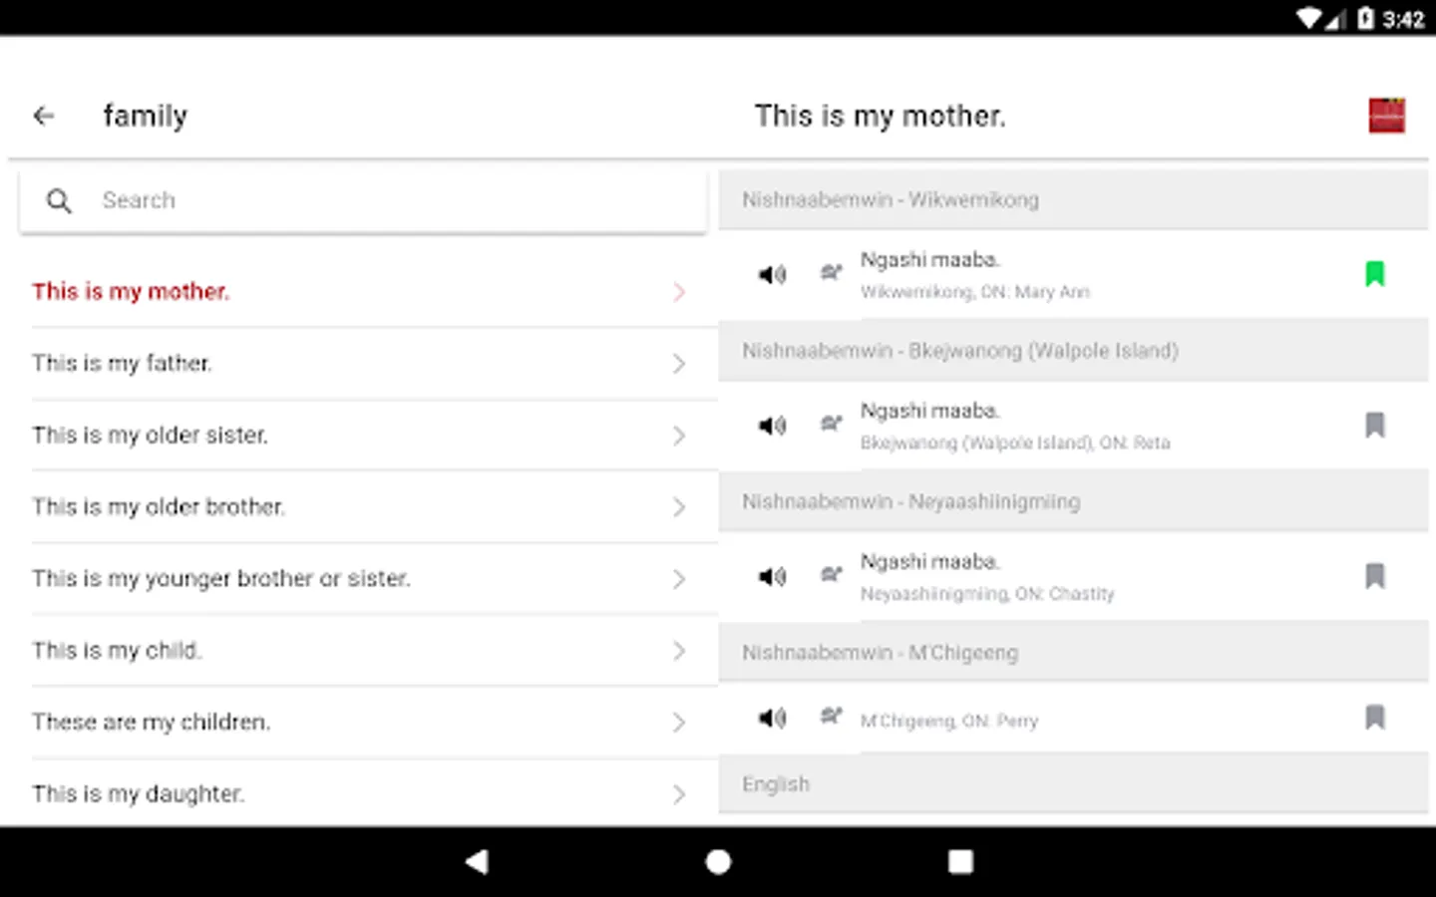Screen dimensions: 1436x897
Task: Play slow-speed Wikwemikong recording (turtle icon)
Action: tap(831, 272)
